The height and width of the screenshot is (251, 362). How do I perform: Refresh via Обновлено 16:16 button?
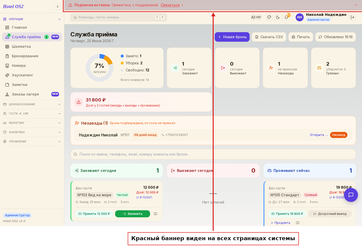click(336, 37)
